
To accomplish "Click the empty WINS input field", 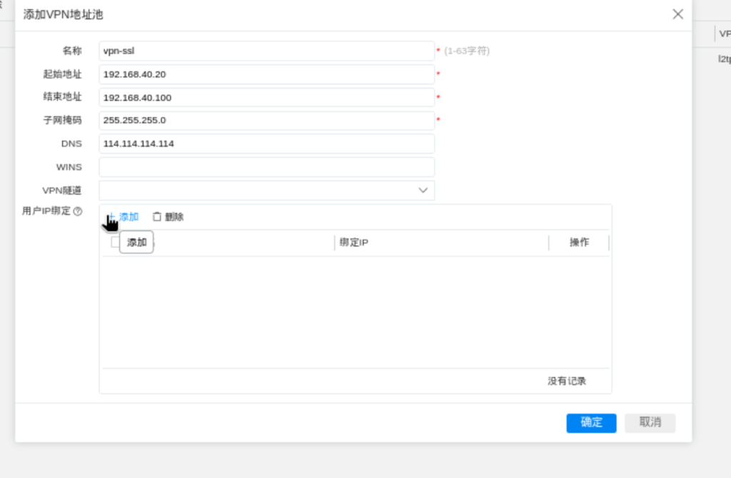I will click(266, 166).
